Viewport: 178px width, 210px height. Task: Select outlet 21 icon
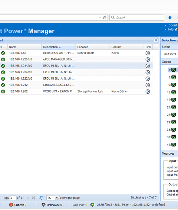point(174,107)
